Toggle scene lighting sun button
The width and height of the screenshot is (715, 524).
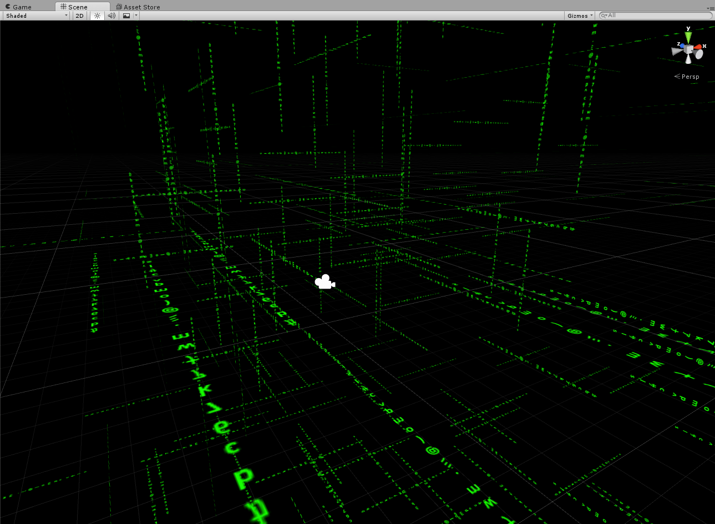click(97, 16)
